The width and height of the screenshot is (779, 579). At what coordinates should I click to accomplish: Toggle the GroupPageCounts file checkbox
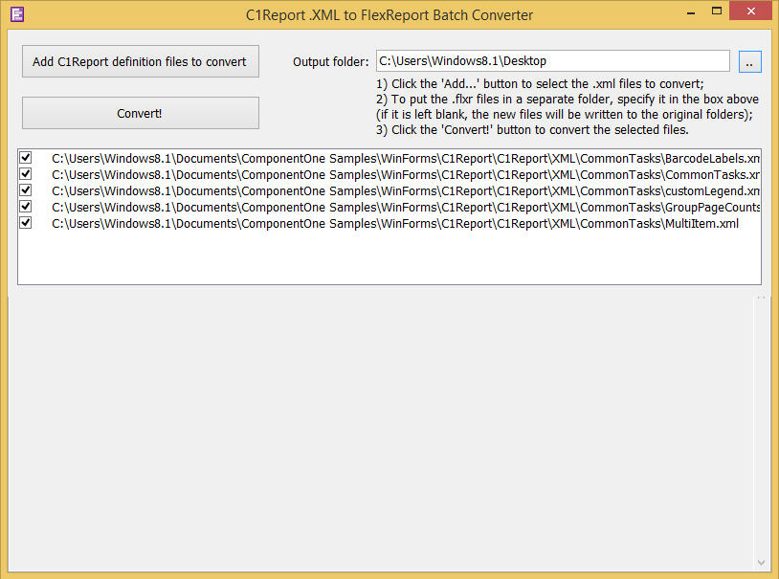point(26,207)
